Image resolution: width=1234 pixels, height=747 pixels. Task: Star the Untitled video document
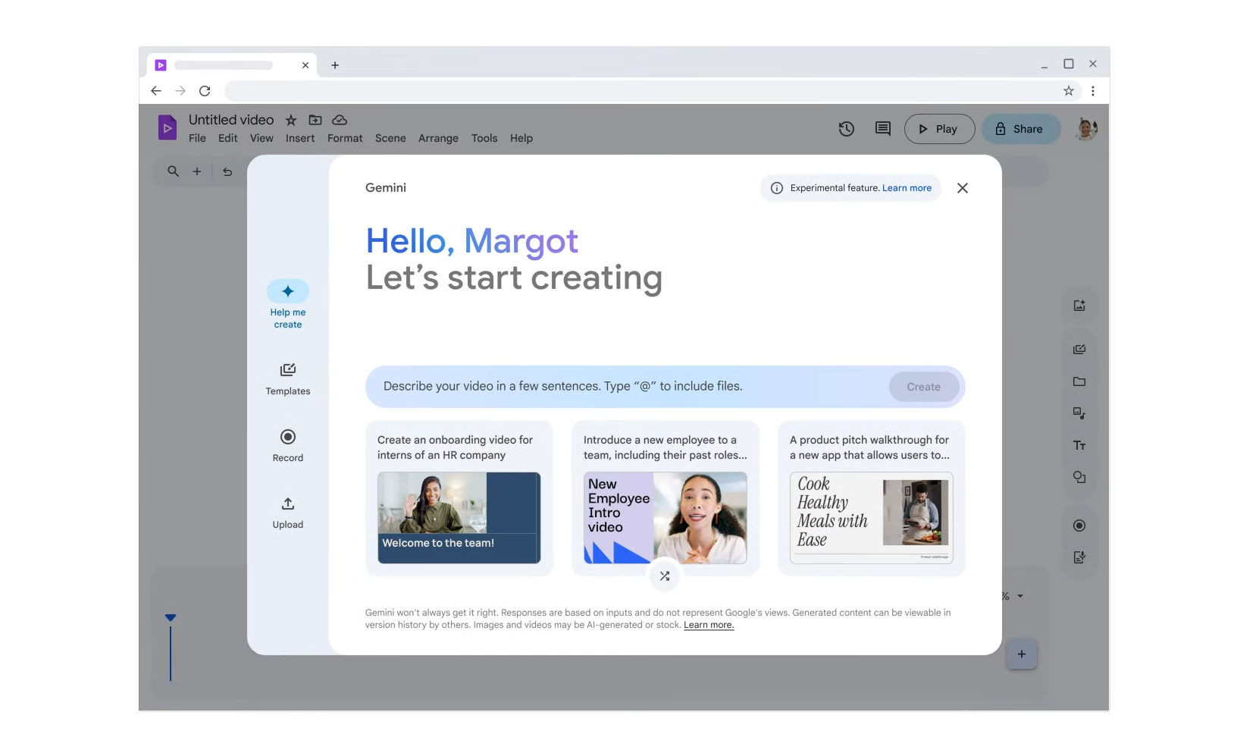pyautogui.click(x=291, y=120)
